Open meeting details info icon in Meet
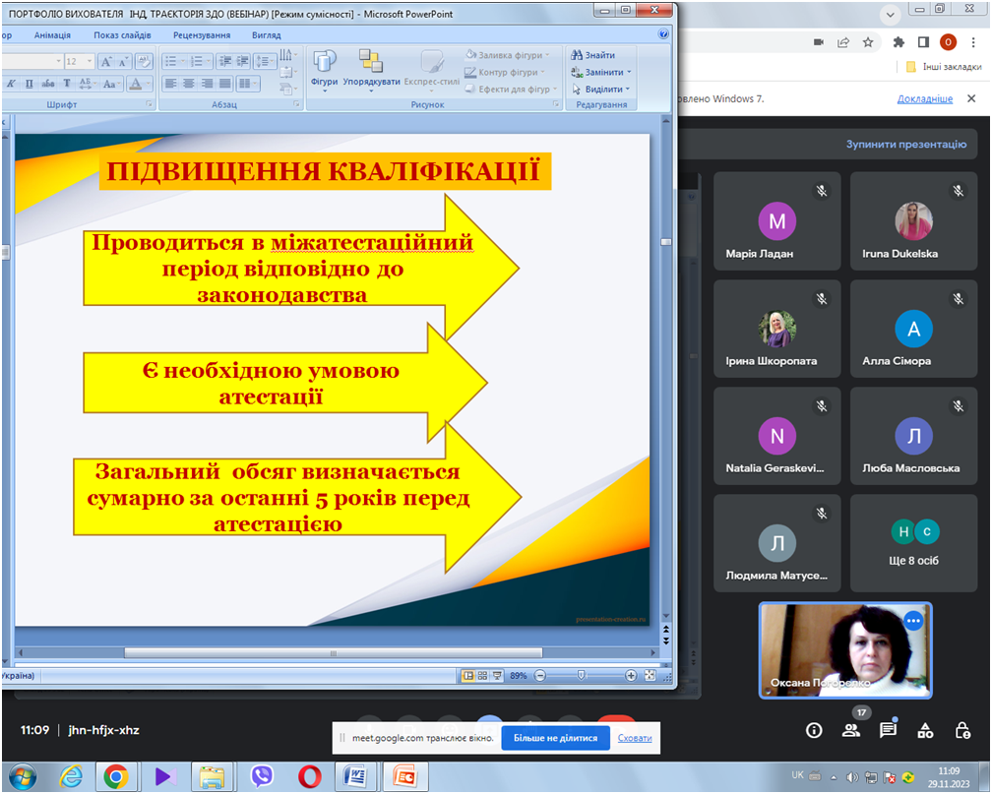This screenshot has width=992, height=794. [814, 731]
